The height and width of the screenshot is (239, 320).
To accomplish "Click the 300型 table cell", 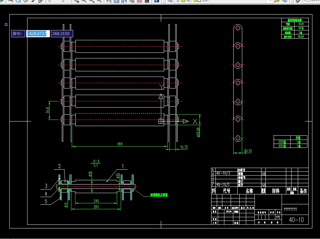I will click(x=282, y=146).
